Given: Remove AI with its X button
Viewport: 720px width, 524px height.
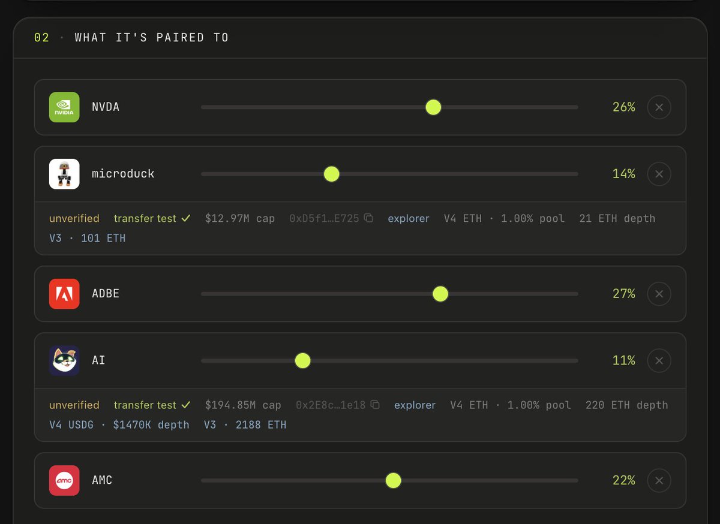Looking at the screenshot, I should [659, 360].
